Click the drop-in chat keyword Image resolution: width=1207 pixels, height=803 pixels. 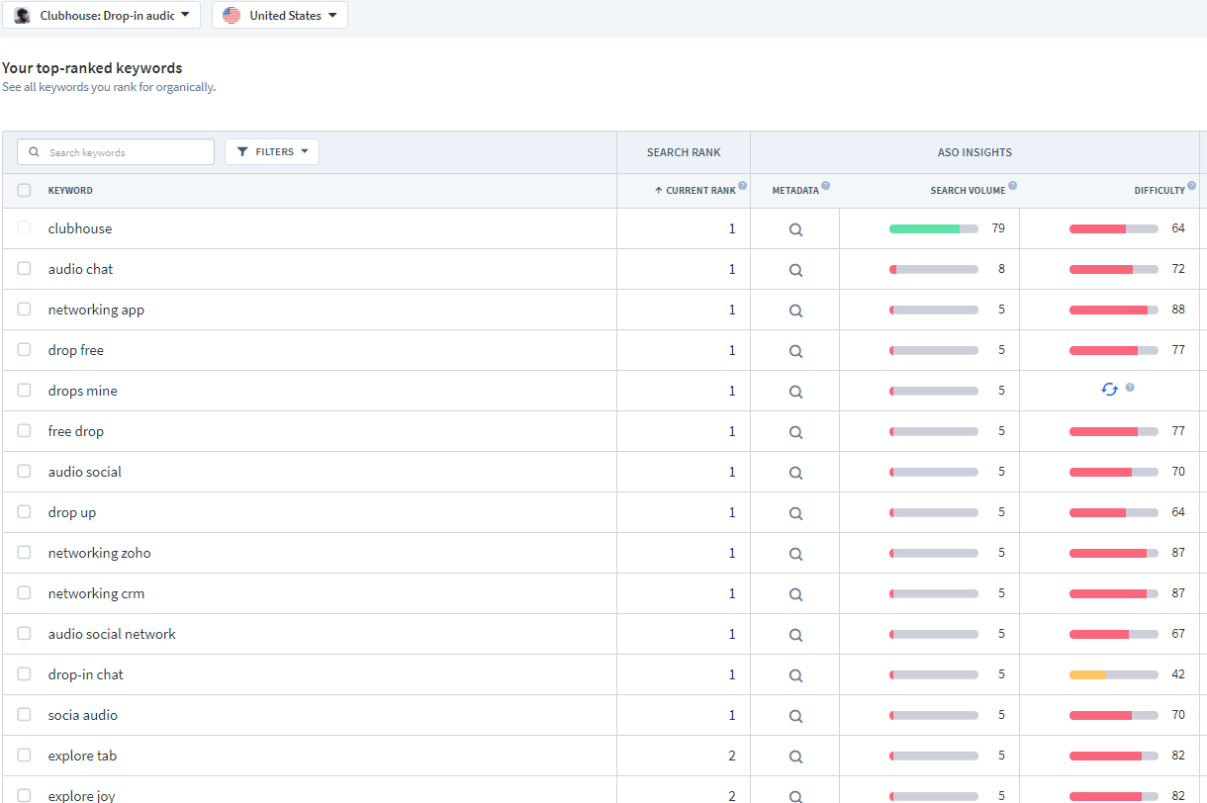tap(86, 674)
